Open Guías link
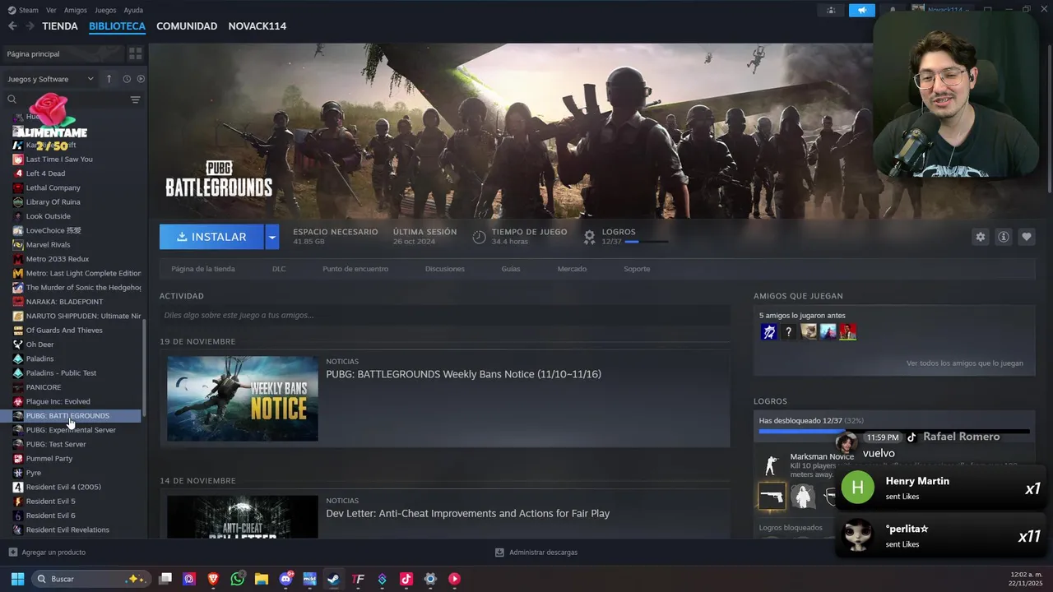The image size is (1053, 592). coord(511,269)
